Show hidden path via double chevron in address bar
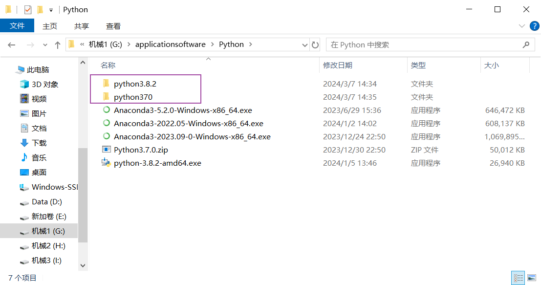The width and height of the screenshot is (541, 285). (82, 44)
